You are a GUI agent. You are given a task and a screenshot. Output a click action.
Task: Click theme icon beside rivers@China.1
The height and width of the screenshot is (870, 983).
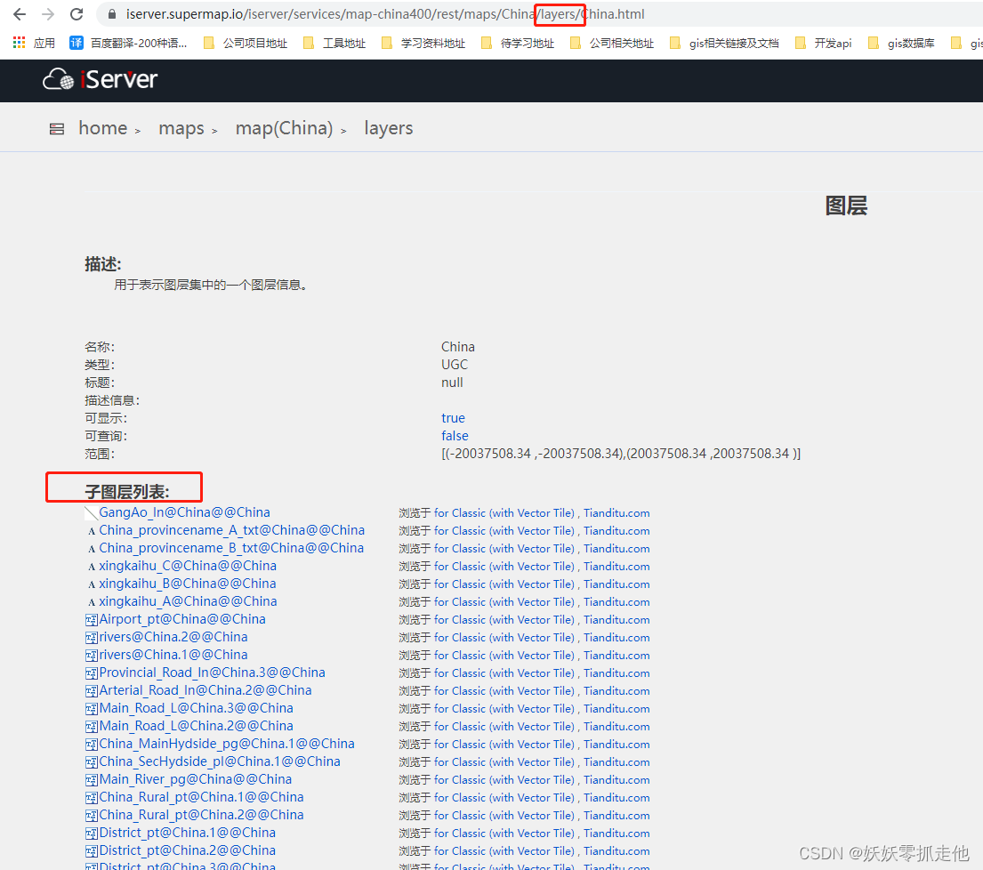coord(92,656)
